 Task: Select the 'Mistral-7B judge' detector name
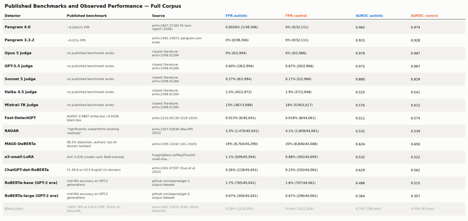pos(21,105)
